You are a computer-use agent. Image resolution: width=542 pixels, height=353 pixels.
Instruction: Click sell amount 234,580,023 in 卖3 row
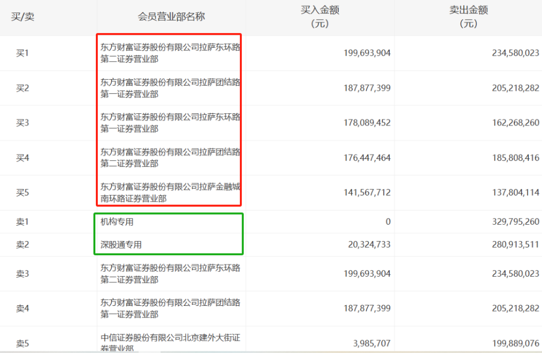[515, 274]
